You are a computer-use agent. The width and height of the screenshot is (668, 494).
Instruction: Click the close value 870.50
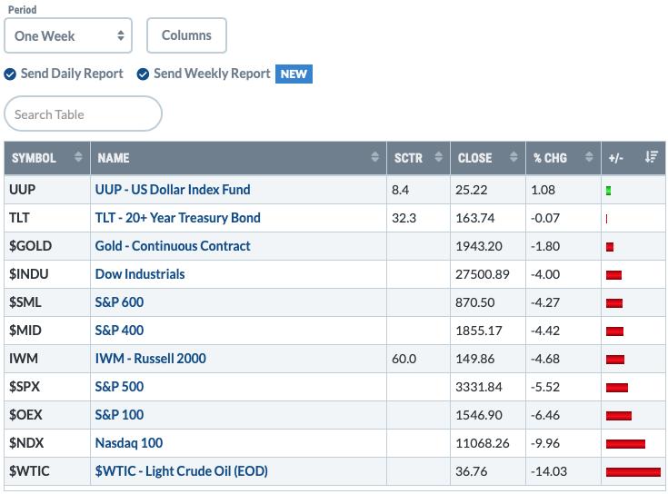pos(475,302)
